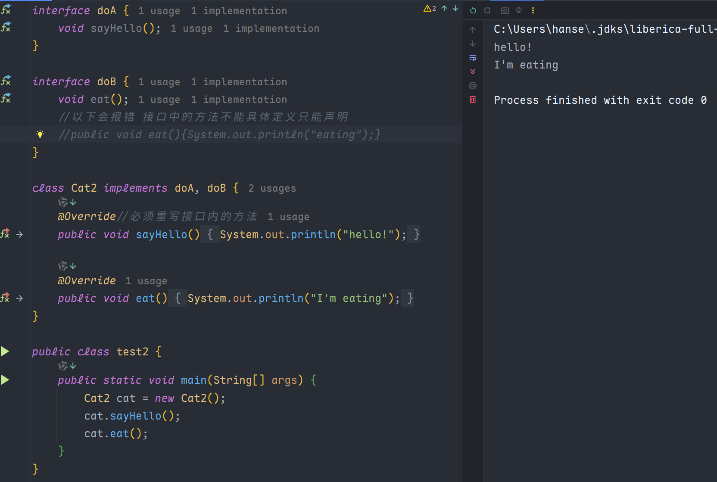Click 'cat.eat();' call in main

pyautogui.click(x=116, y=434)
